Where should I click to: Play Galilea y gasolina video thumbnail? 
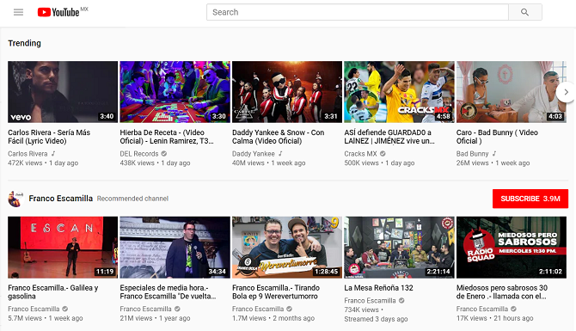pos(63,248)
